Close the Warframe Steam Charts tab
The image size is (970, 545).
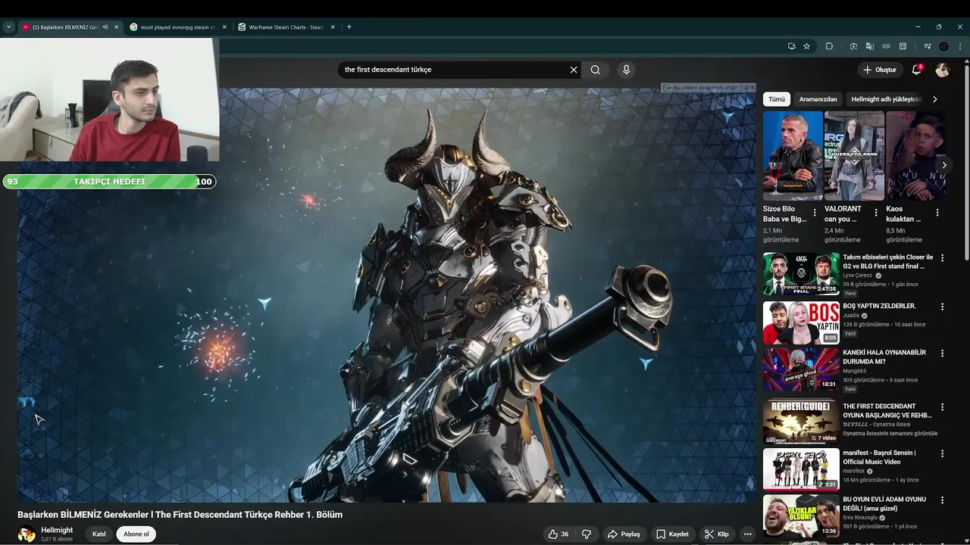pyautogui.click(x=332, y=27)
